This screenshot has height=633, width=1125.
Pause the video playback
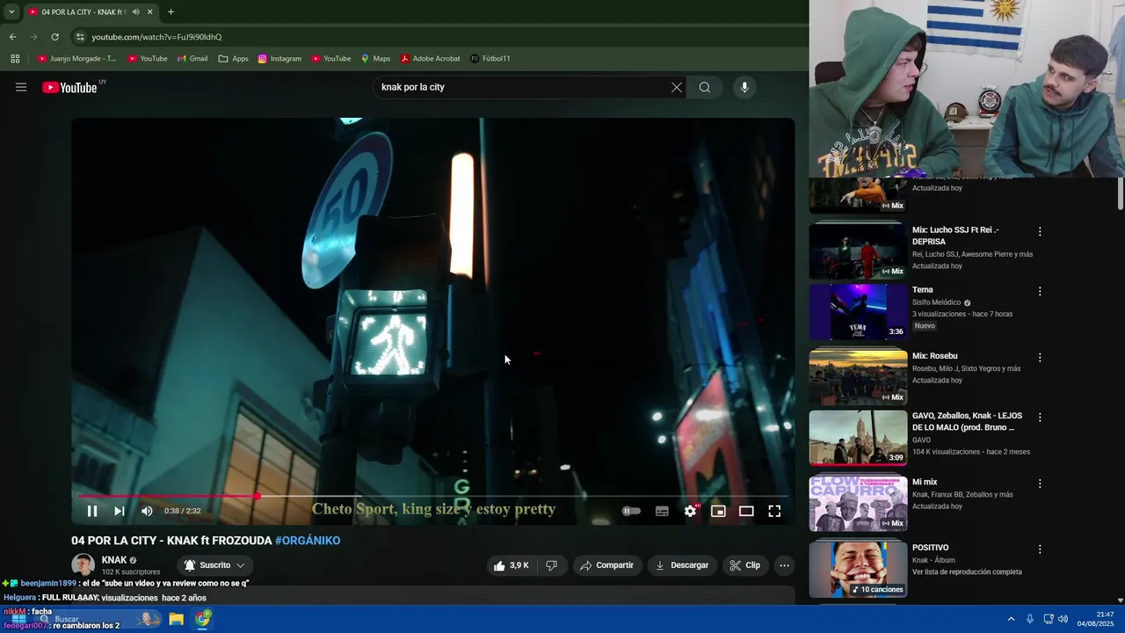[x=92, y=511]
